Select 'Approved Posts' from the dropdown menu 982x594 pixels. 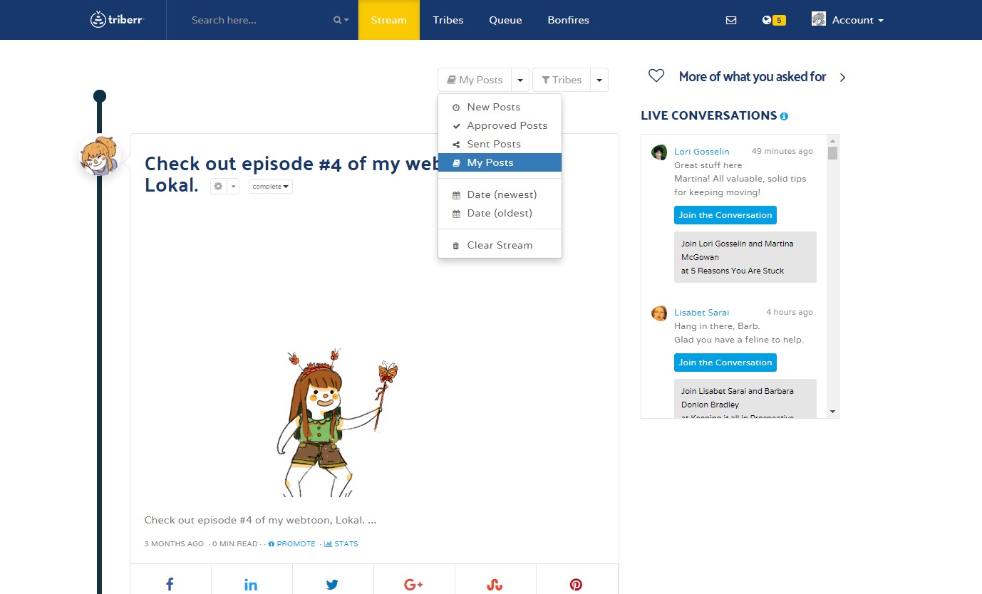507,125
